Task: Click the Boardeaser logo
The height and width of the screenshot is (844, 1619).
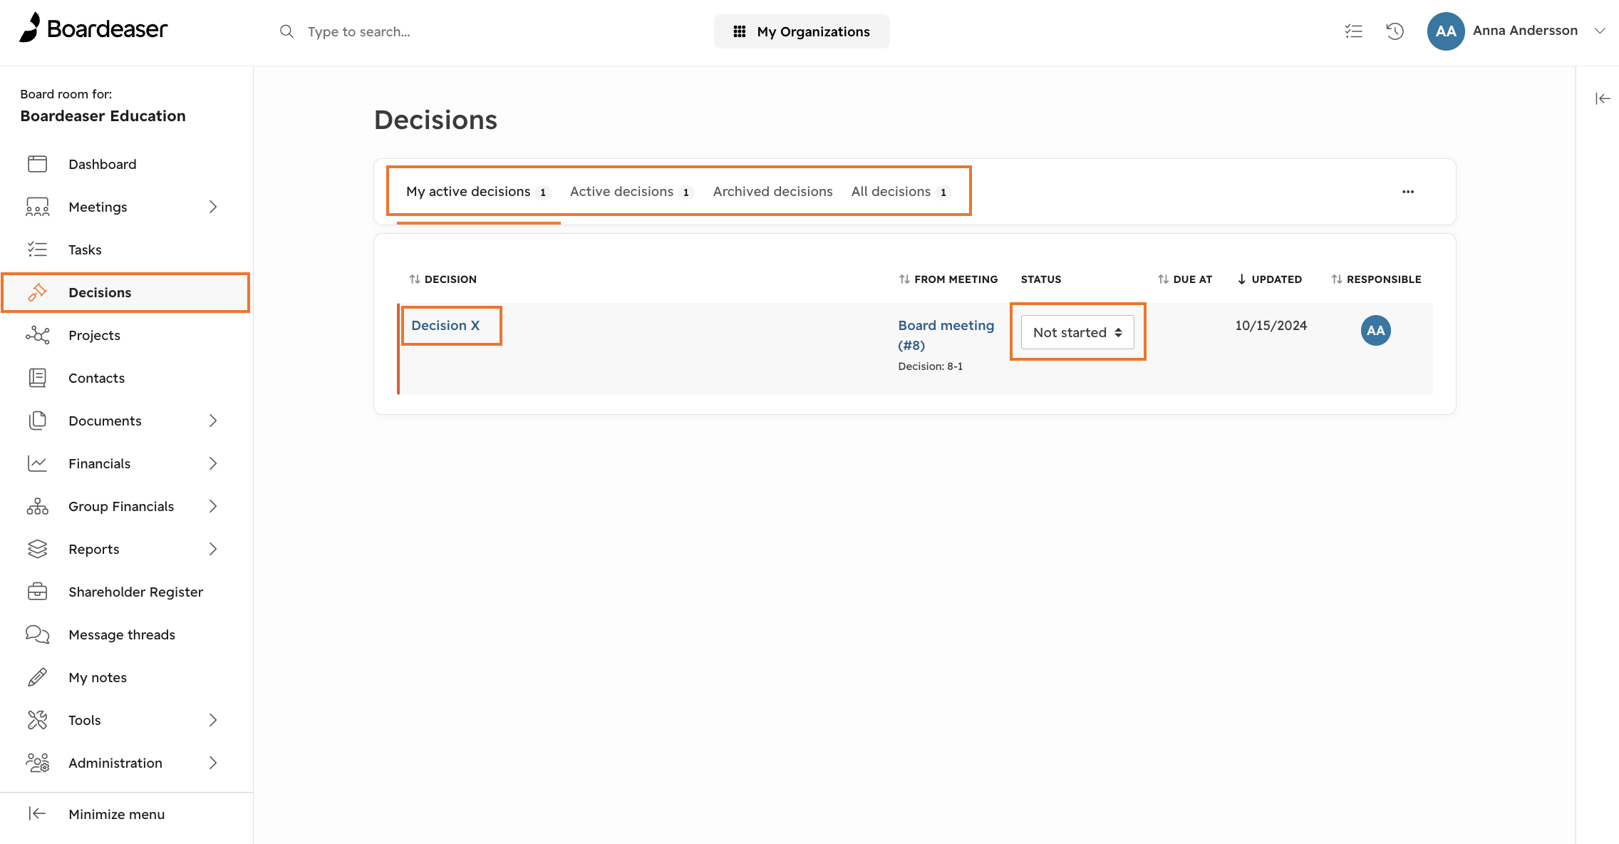Action: [93, 29]
